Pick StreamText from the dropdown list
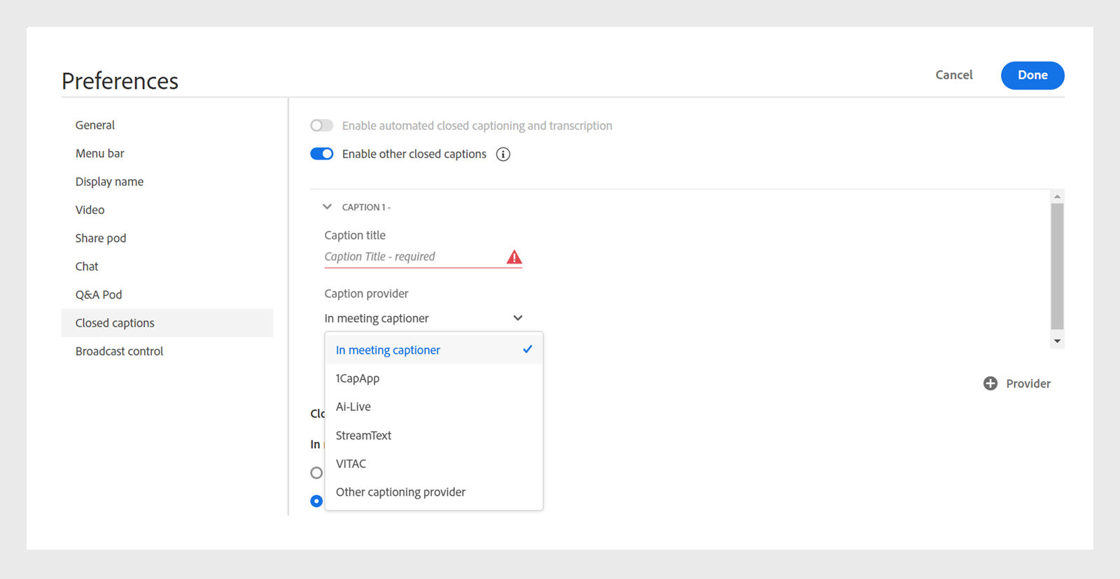This screenshot has width=1120, height=579. pyautogui.click(x=363, y=436)
